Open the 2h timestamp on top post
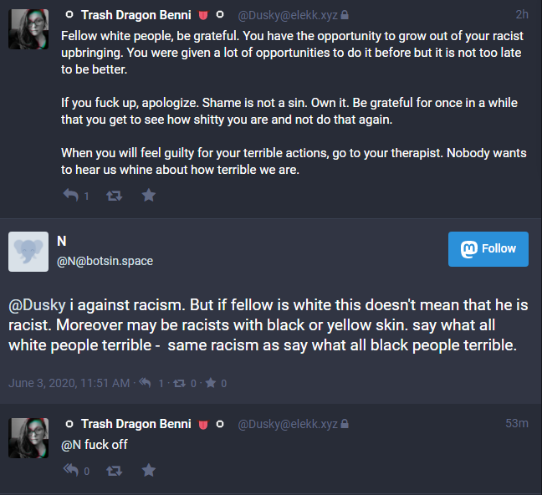Image resolution: width=542 pixels, height=495 pixels. pos(521,15)
